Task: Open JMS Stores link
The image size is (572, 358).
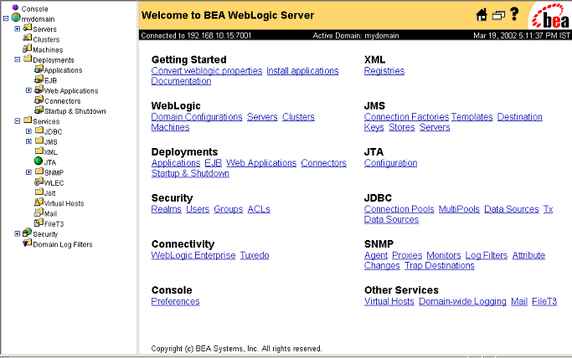Action: point(402,127)
